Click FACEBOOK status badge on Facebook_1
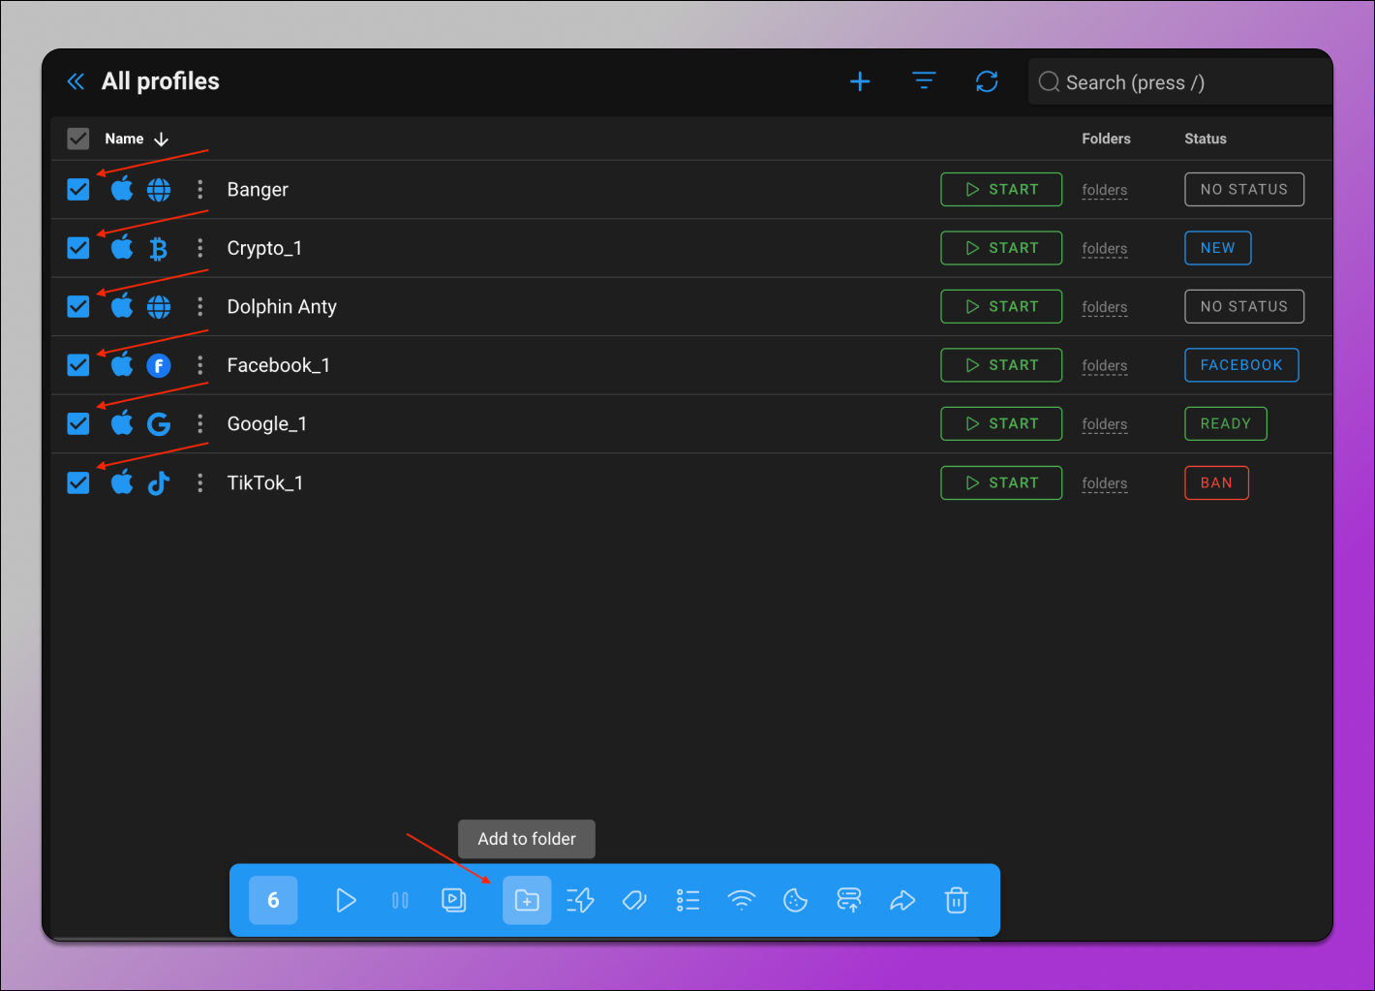The width and height of the screenshot is (1375, 991). coord(1241,365)
